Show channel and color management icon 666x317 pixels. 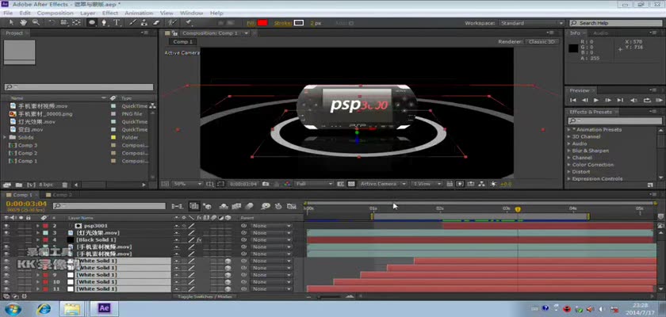tap(288, 184)
